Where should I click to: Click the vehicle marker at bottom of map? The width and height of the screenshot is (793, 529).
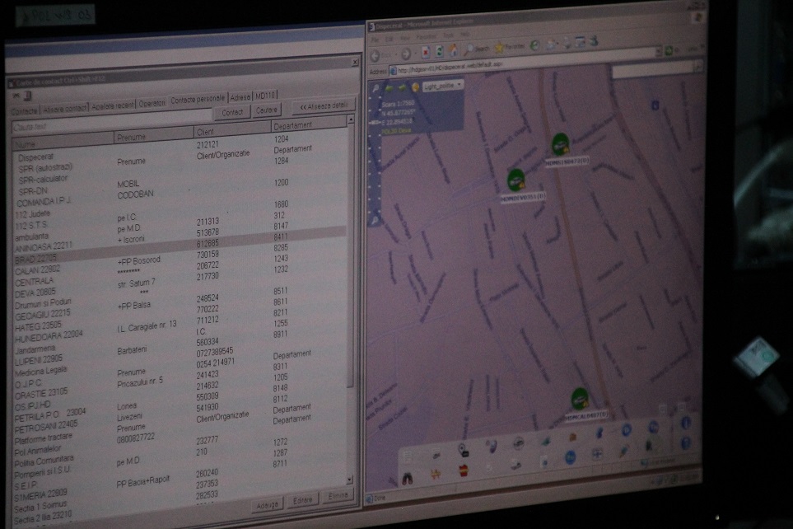581,400
